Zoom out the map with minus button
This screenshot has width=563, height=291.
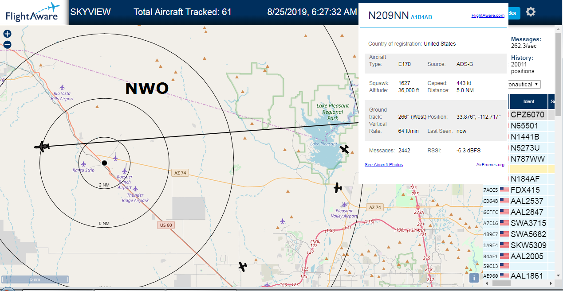coord(7,44)
